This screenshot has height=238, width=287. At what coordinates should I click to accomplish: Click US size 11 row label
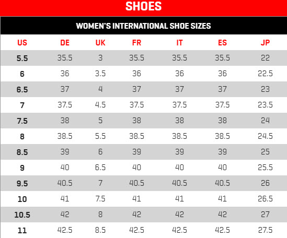point(22,230)
